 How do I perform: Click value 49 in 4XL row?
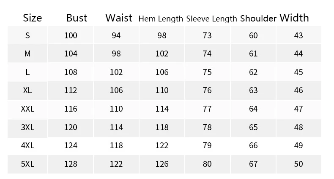298,145
